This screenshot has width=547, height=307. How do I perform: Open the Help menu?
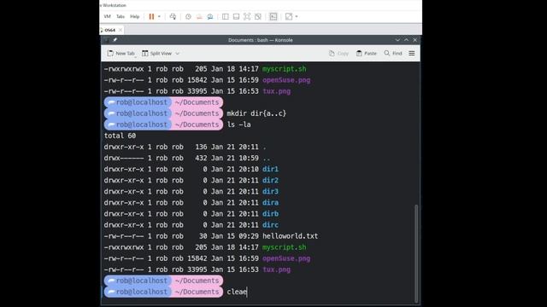135,17
